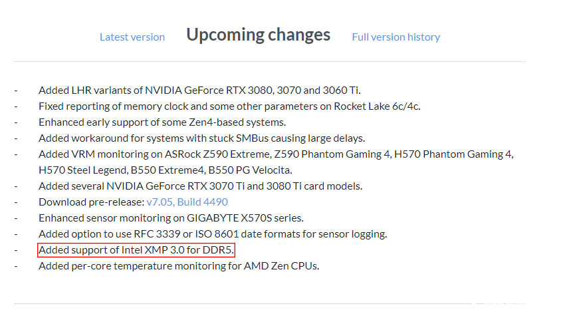The width and height of the screenshot is (561, 316).
Task: Select the AMD Zen per-core temperature entry
Action: (179, 266)
